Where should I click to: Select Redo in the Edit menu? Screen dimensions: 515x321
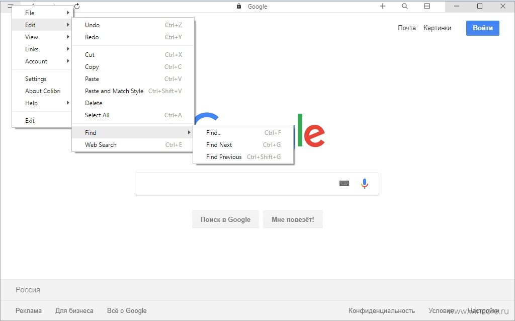click(133, 37)
